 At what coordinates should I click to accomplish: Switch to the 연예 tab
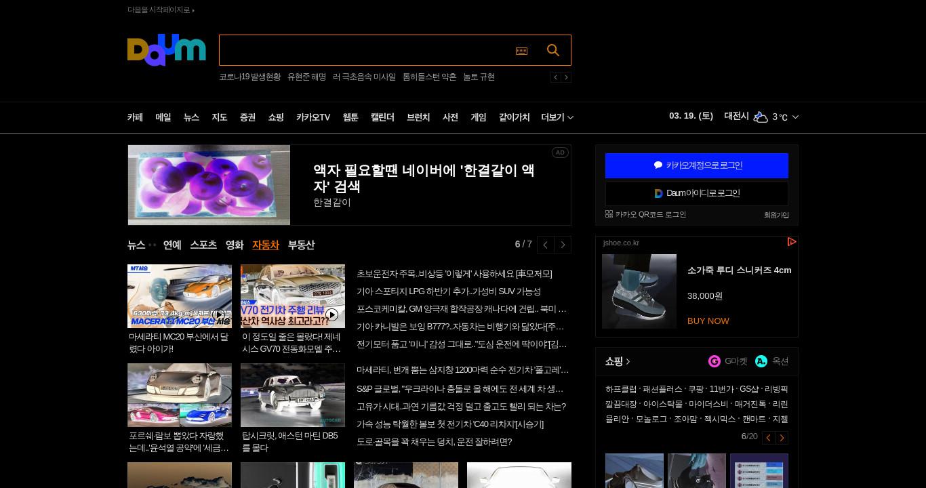pyautogui.click(x=172, y=245)
